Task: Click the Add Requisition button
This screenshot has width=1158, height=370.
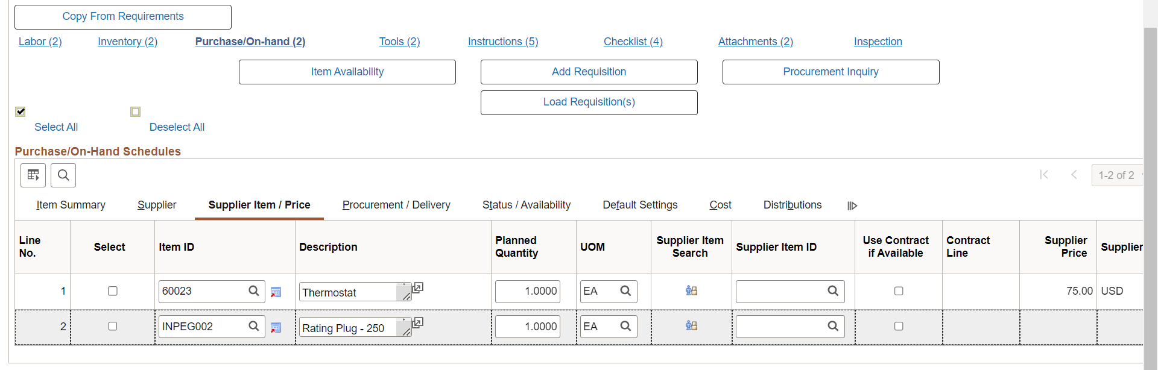Action: click(x=589, y=72)
